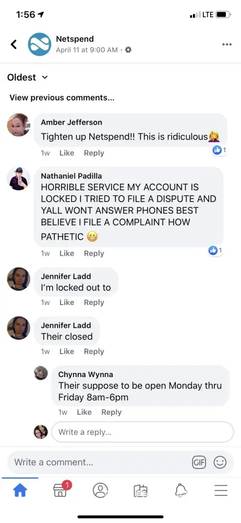Screen dimensions: 241x523
Task: Expand the Oldest comment sorting dropdown
Action: click(x=27, y=77)
